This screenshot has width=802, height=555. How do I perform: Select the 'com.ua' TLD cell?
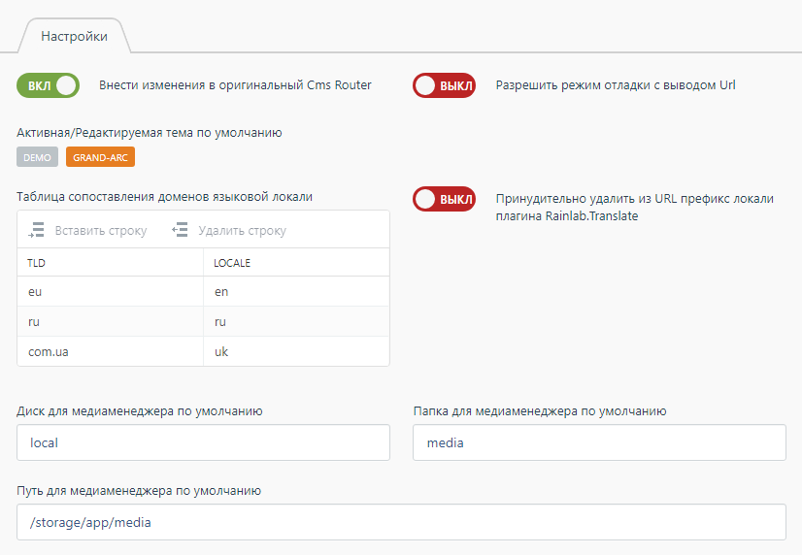click(x=111, y=351)
